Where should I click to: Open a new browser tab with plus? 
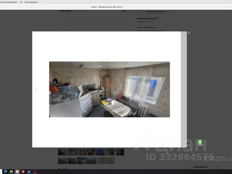45,2
